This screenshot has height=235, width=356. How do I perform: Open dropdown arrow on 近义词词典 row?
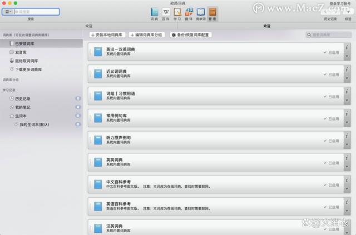click(x=347, y=78)
